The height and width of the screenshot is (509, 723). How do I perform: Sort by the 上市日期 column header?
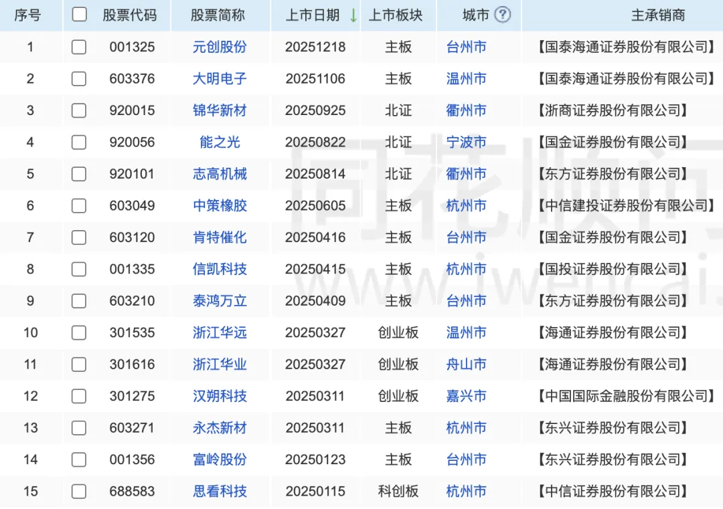pyautogui.click(x=313, y=15)
